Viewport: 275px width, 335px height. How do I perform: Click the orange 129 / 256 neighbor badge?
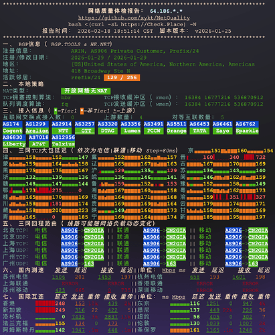(x=122, y=78)
